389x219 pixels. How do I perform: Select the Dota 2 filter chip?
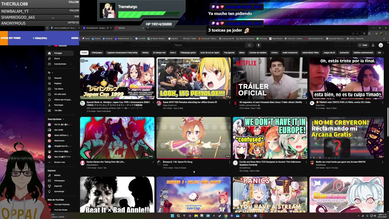(x=173, y=53)
